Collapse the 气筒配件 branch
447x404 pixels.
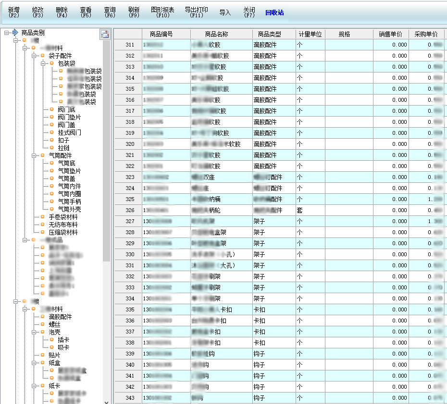tap(34, 155)
